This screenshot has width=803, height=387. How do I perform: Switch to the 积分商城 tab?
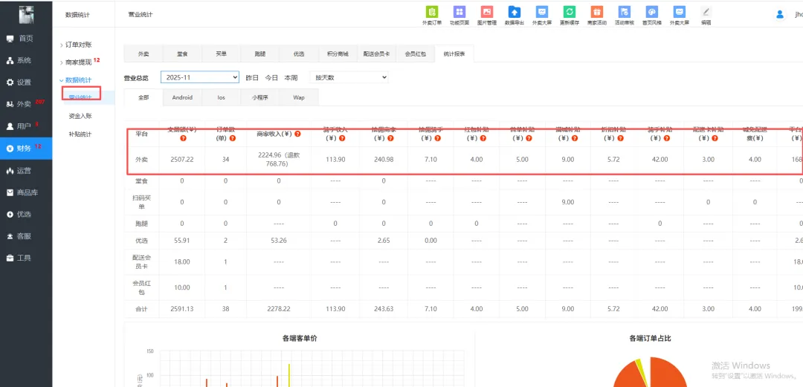tap(338, 54)
